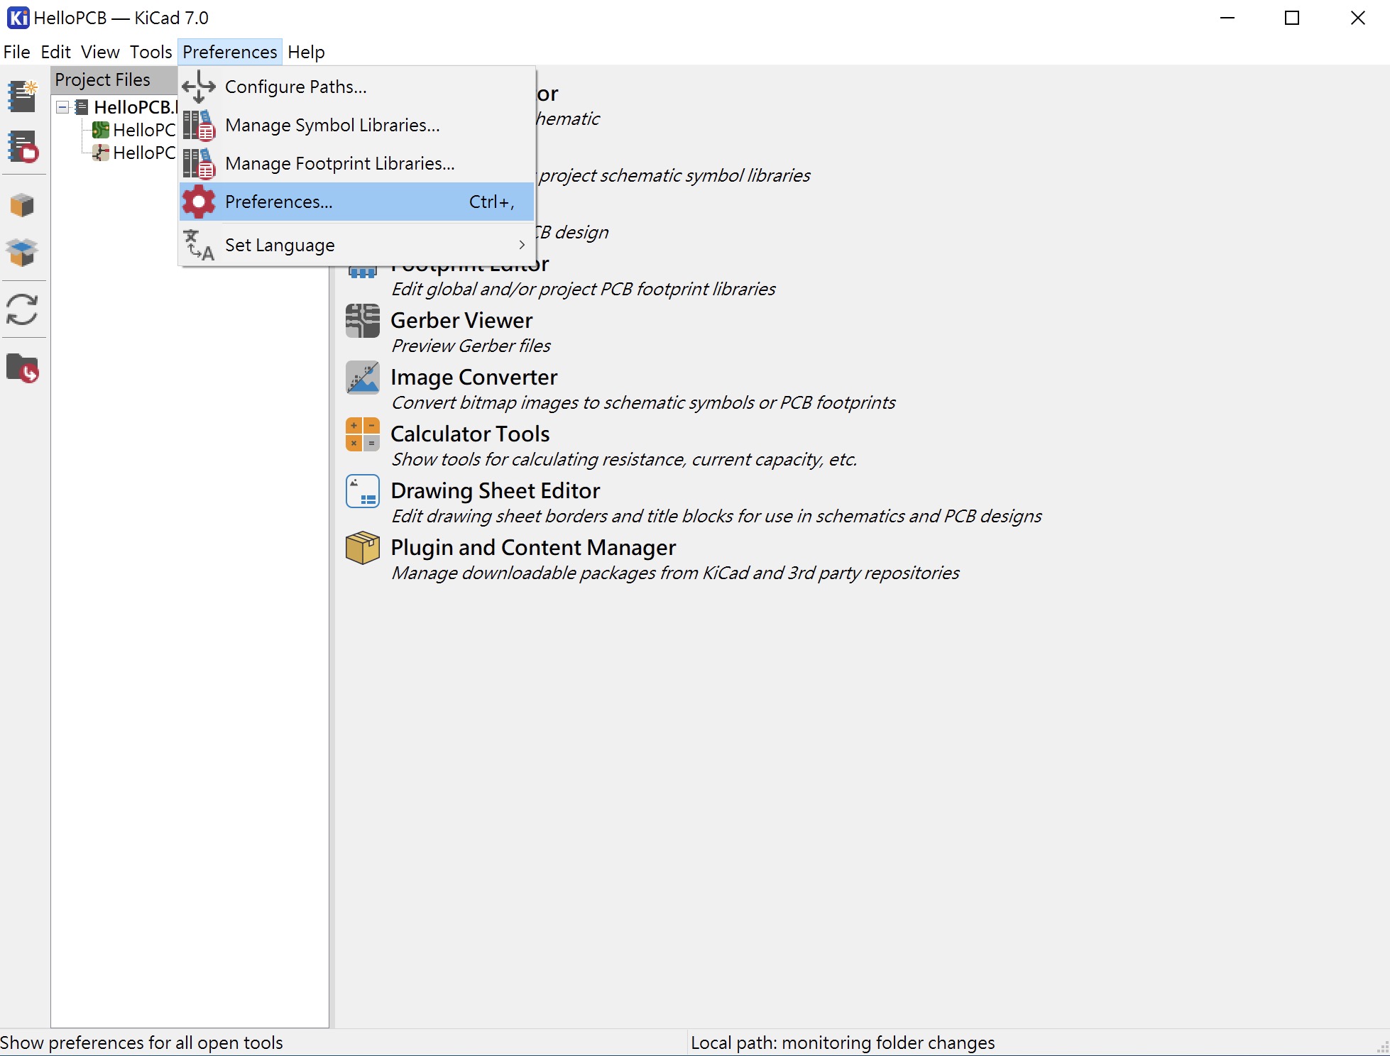Launch Plugin and Content Manager

click(x=533, y=548)
